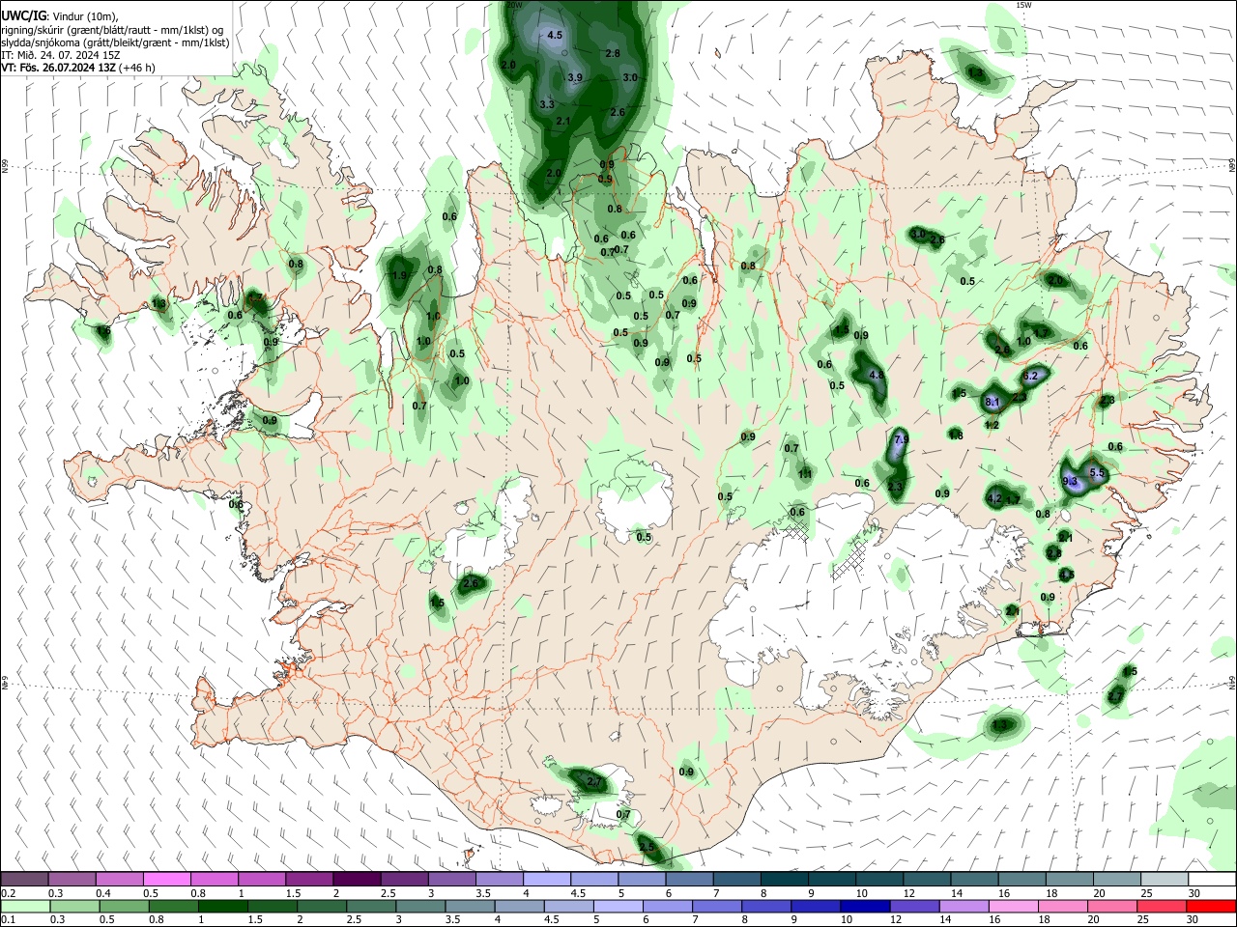The image size is (1237, 927).
Task: Select the '1.9' precipitation value on the map
Action: tap(399, 275)
